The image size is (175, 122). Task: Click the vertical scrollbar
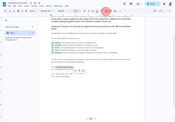point(174,71)
